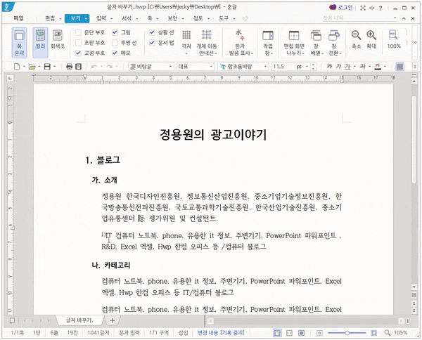The image size is (422, 340).
Task: Open 한자 발음 표시 options
Action: click(241, 42)
